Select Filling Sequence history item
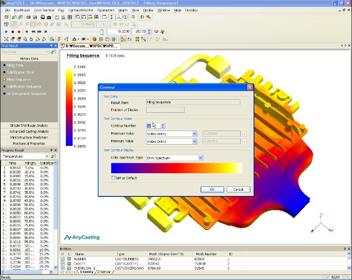Screen dimensions: 352x280 coord(19,79)
